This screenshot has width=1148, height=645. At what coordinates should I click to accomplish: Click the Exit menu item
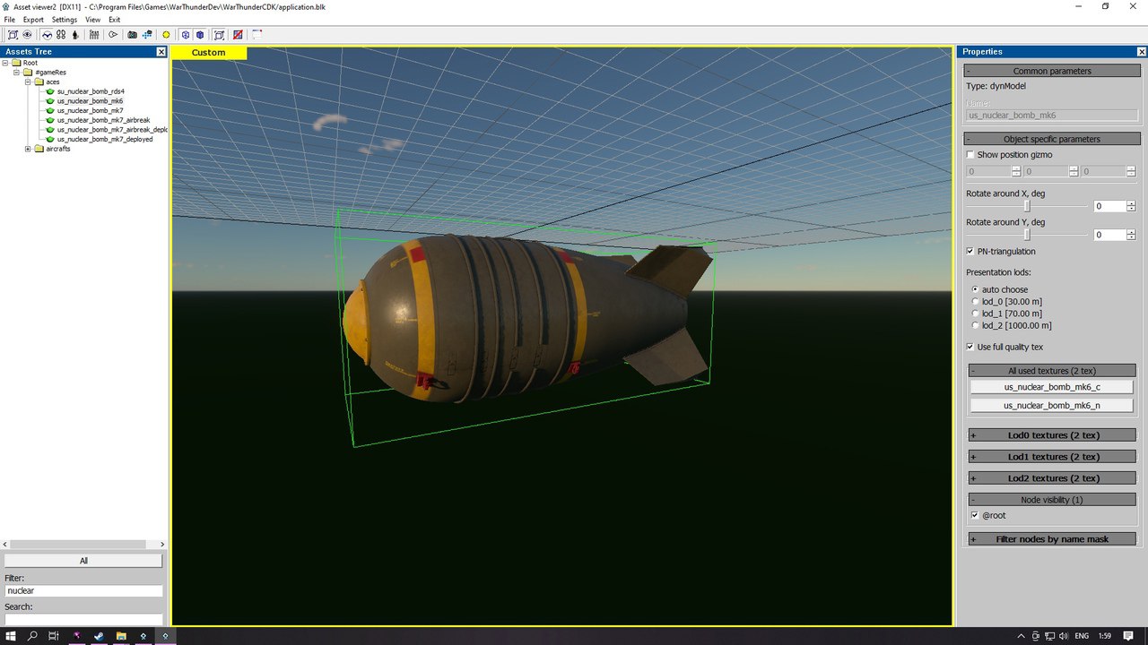tap(115, 20)
